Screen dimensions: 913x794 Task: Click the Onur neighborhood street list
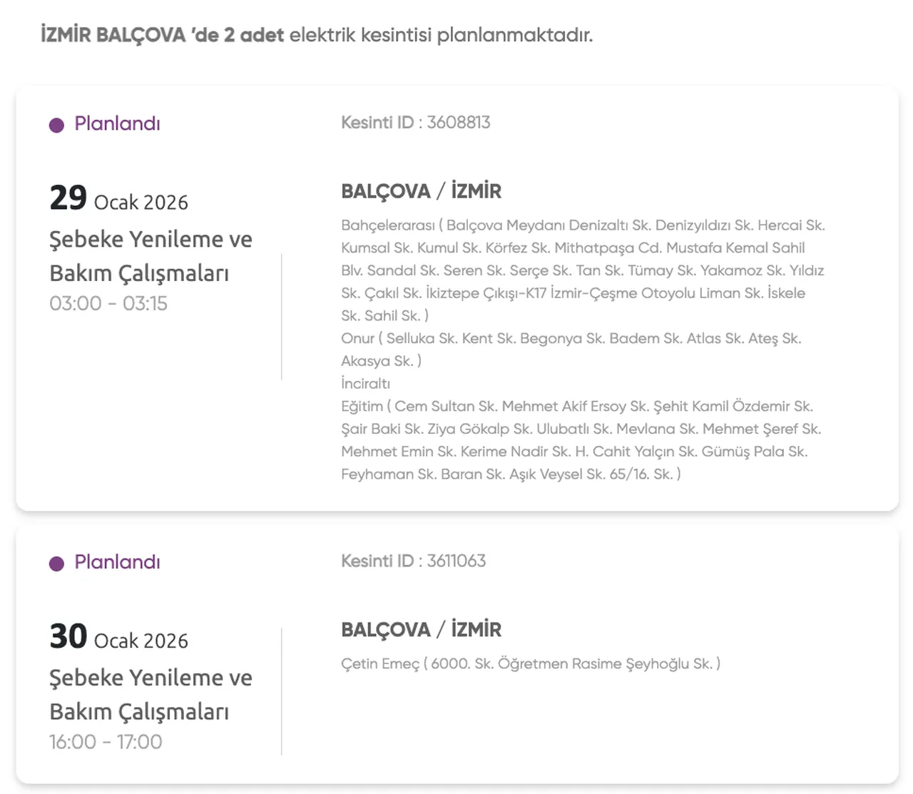pyautogui.click(x=571, y=350)
